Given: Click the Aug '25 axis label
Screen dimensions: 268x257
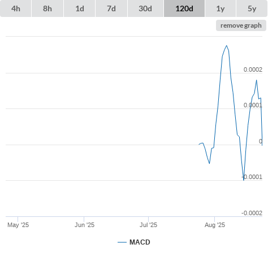Looking at the screenshot, I should coord(215,225).
